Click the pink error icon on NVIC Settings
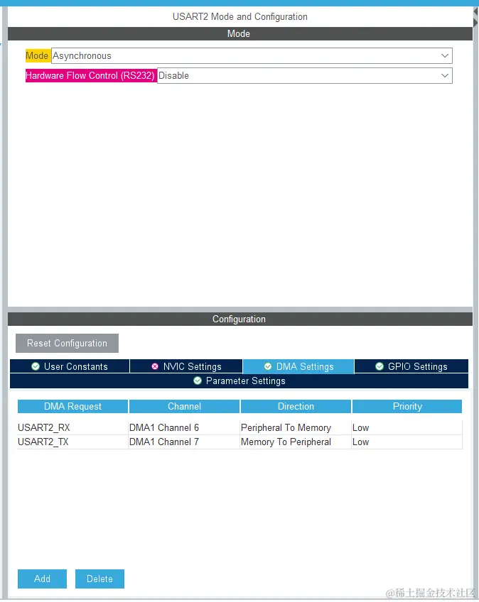Image resolution: width=479 pixels, height=602 pixels. coord(155,366)
